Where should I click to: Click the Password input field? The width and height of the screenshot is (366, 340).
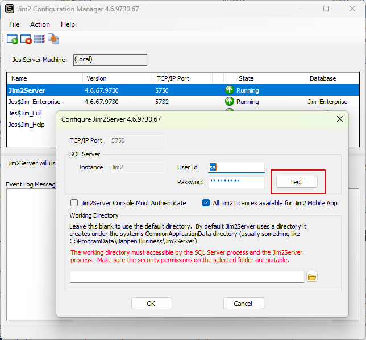tap(236, 182)
